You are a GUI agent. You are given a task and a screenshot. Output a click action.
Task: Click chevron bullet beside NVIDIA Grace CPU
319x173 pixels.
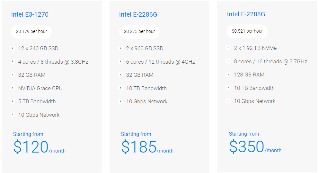pyautogui.click(x=13, y=88)
